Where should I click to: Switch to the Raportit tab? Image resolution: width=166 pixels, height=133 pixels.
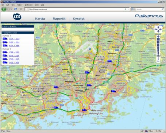(x=59, y=19)
